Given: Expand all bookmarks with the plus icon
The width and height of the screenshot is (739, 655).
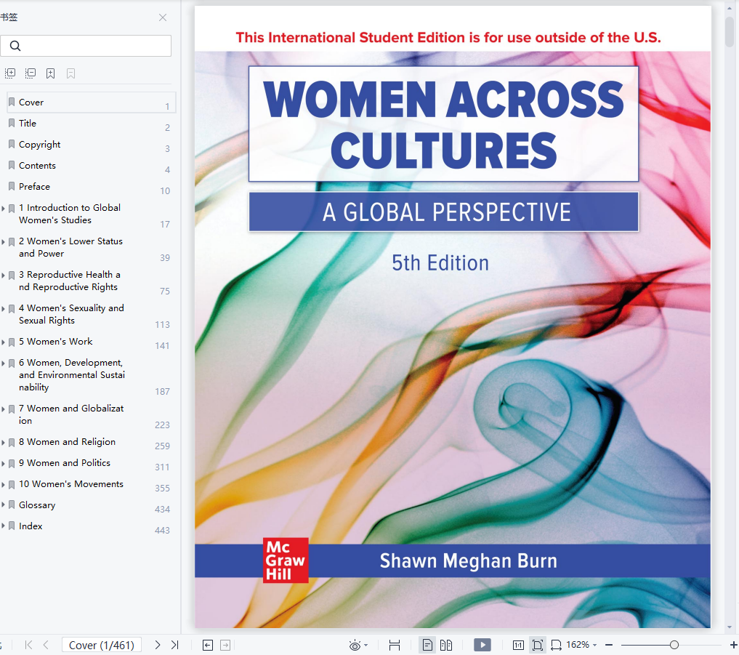Looking at the screenshot, I should tap(10, 73).
